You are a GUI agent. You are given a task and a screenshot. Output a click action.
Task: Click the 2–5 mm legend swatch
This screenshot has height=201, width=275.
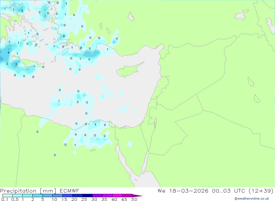pyautogui.click(x=37, y=196)
